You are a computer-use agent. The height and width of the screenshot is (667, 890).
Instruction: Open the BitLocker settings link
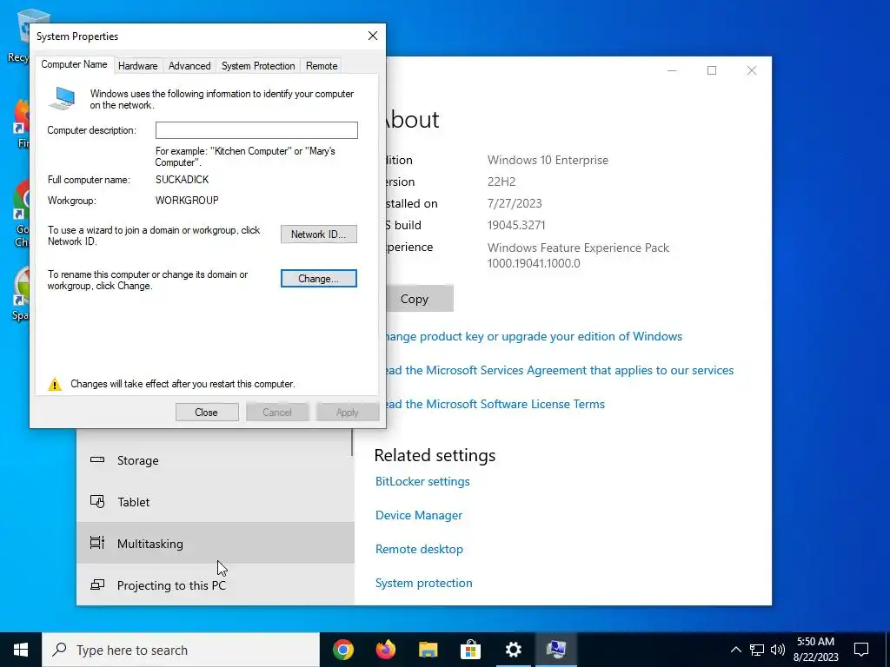click(422, 481)
